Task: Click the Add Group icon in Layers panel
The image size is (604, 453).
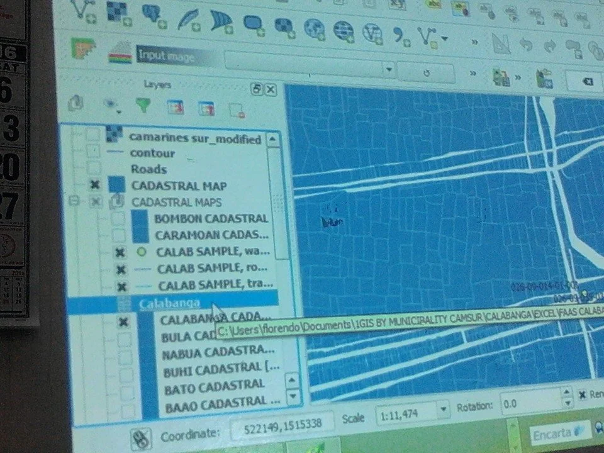Action: tap(76, 103)
